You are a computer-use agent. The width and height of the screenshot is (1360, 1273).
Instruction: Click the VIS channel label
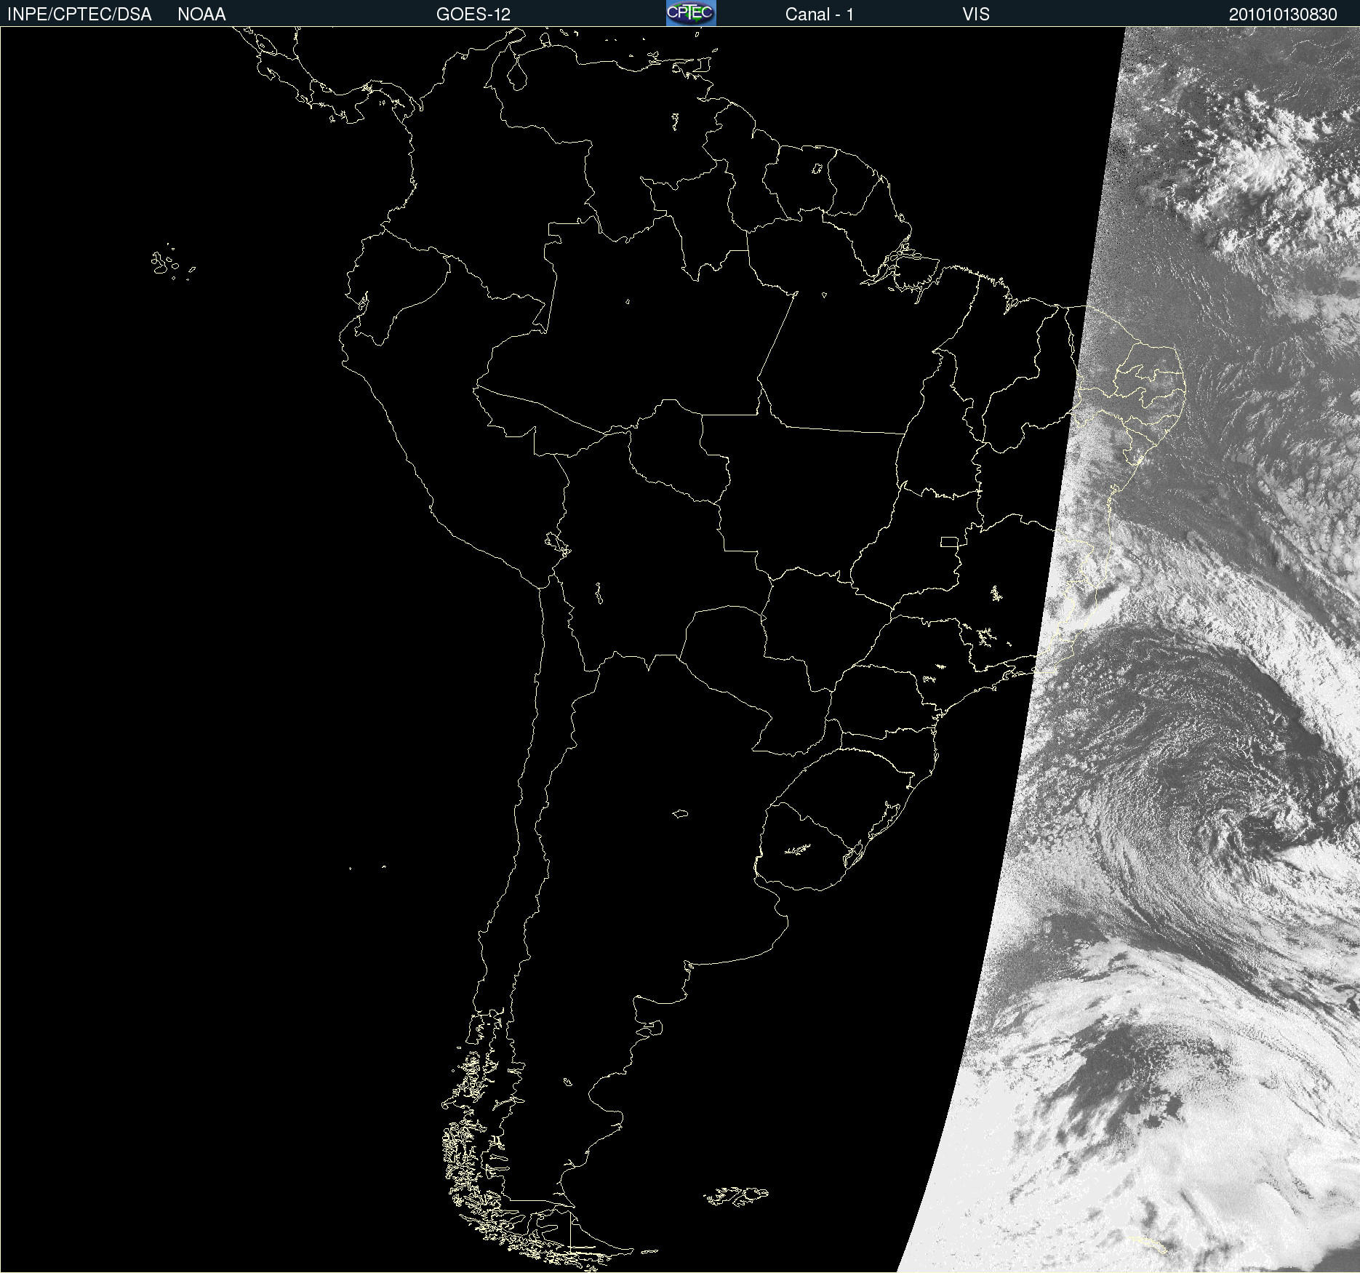click(976, 15)
